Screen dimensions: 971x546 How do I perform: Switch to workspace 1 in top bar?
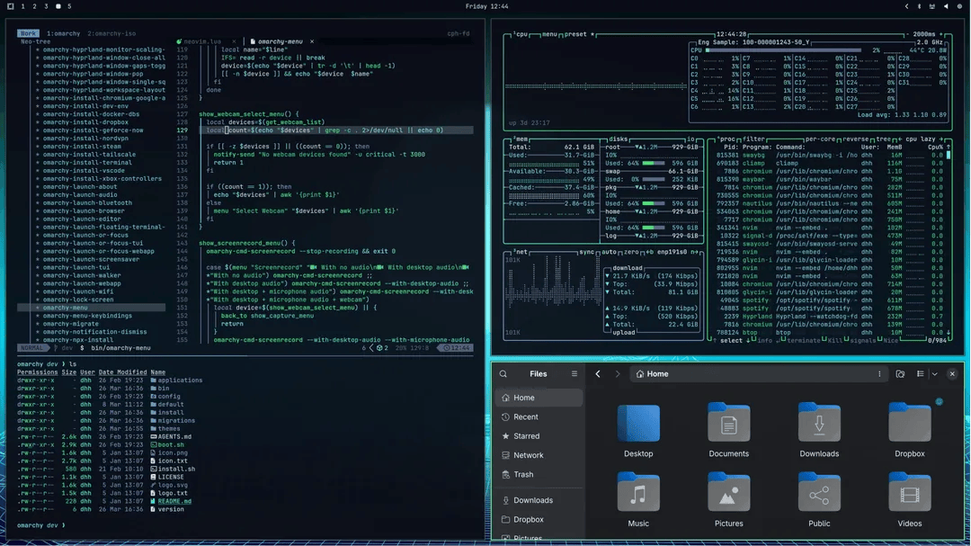22,6
